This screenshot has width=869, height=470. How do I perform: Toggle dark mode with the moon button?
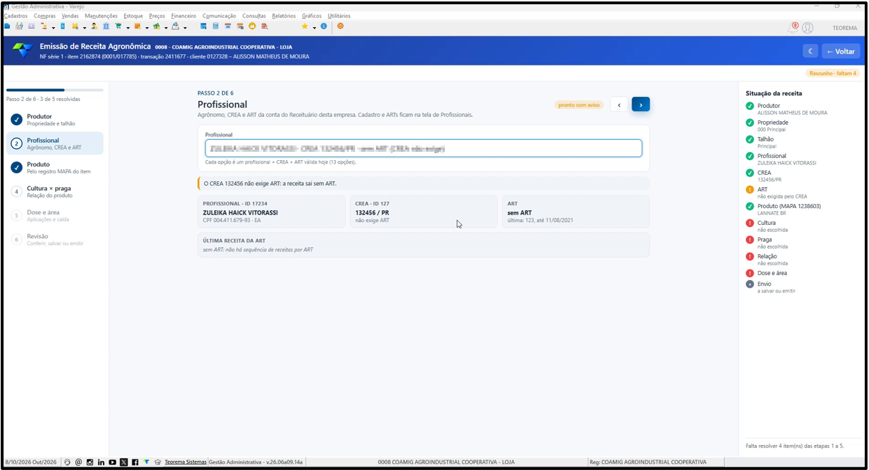point(811,51)
